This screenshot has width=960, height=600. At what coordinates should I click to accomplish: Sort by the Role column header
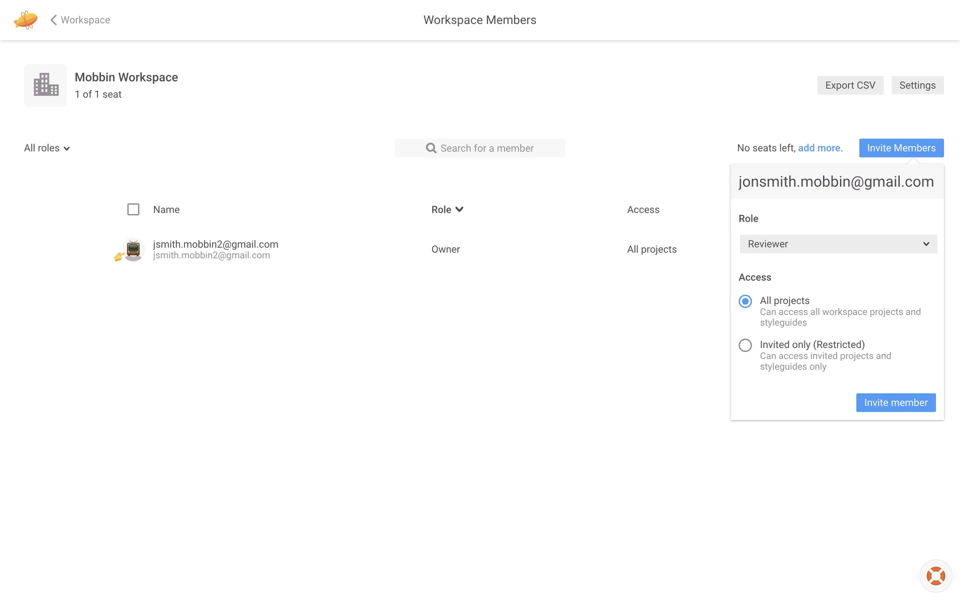441,209
